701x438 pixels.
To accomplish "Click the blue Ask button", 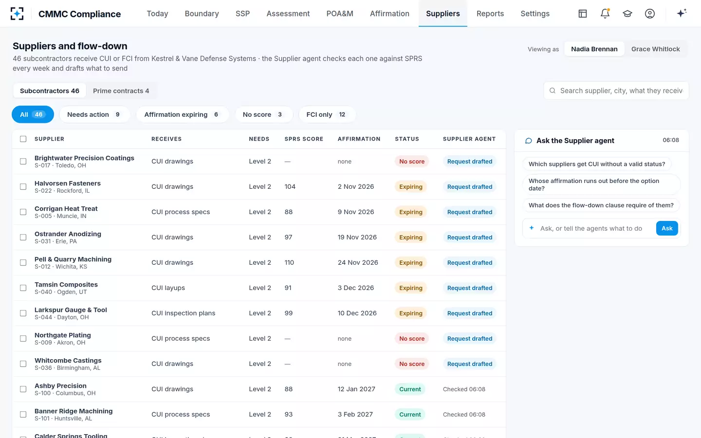I will coord(667,228).
